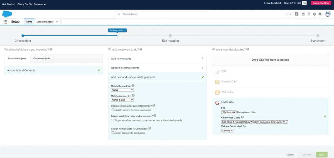
Task: Click the Leave Feedback link
Action: click(x=273, y=3)
